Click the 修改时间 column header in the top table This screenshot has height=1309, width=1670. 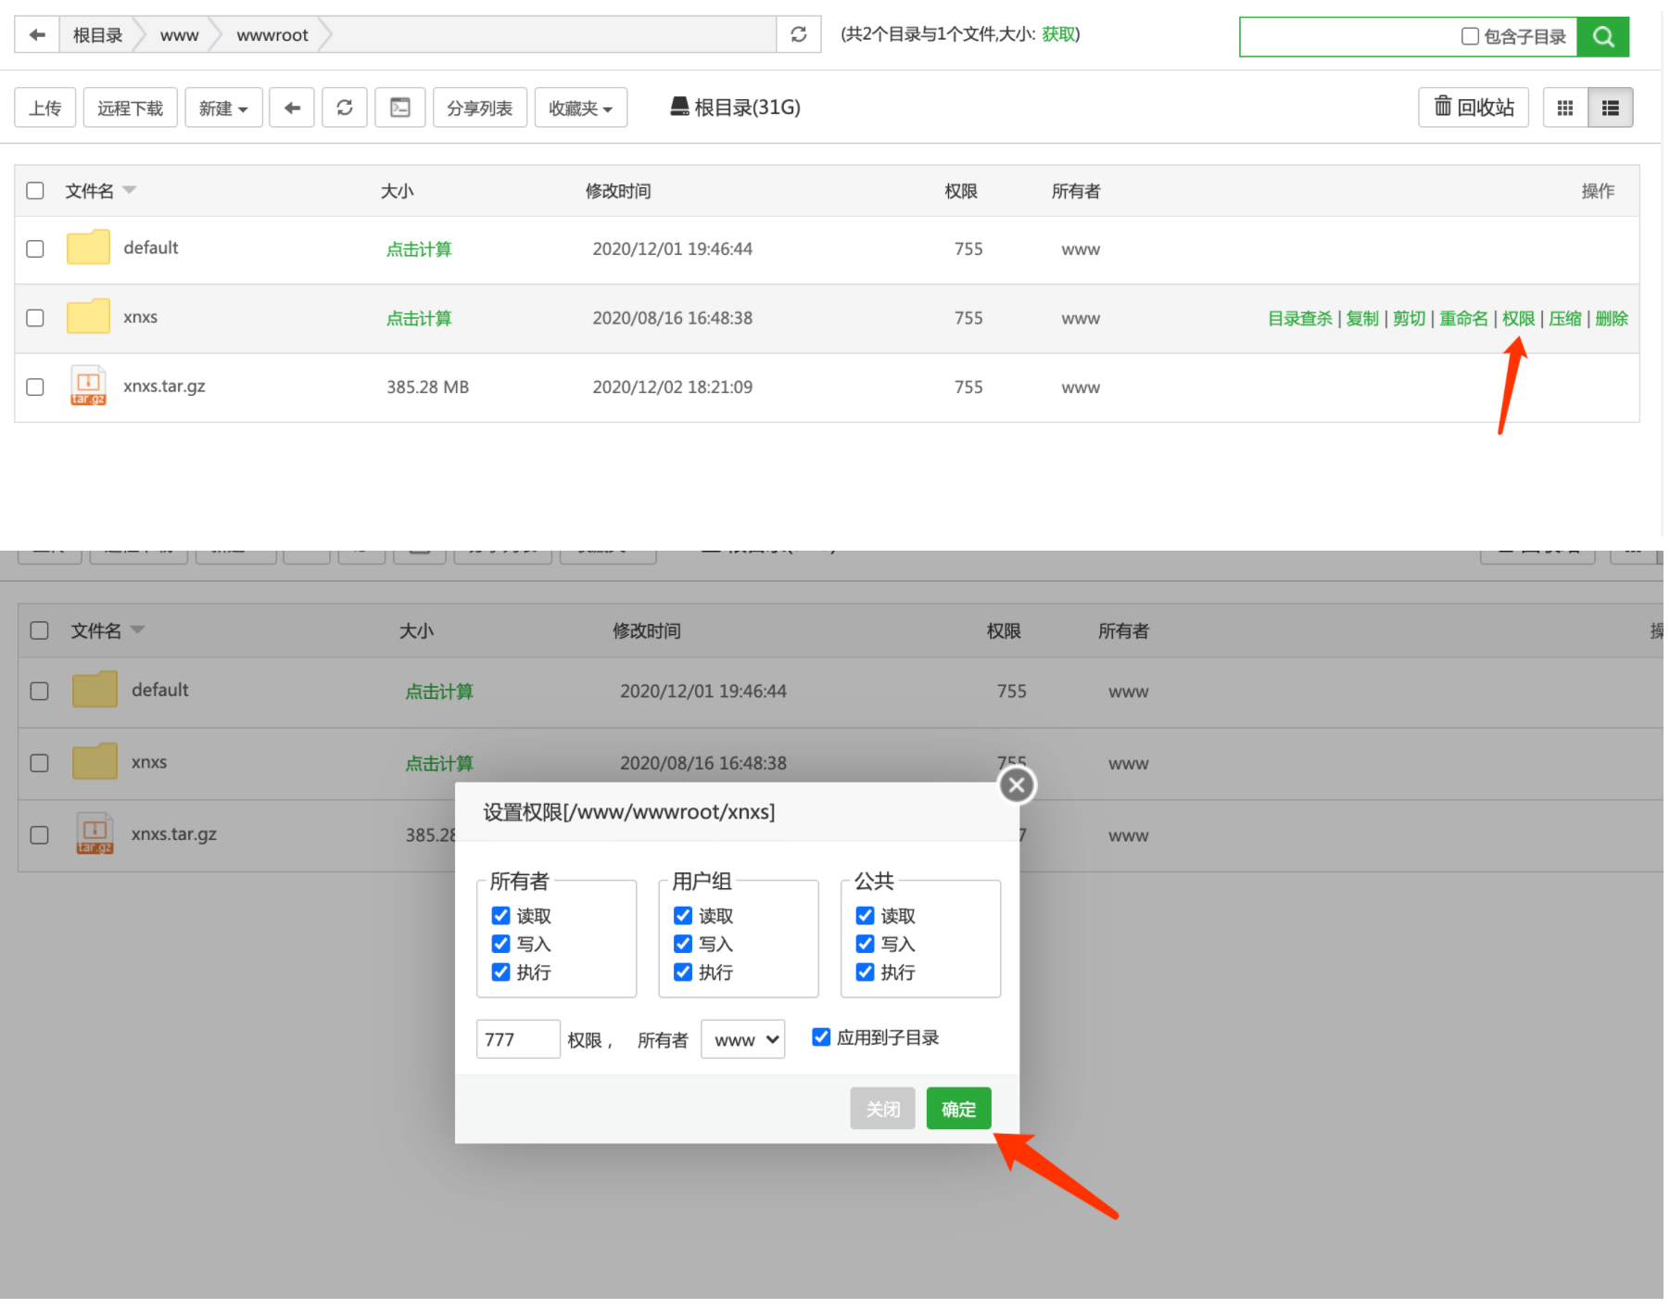coord(620,192)
